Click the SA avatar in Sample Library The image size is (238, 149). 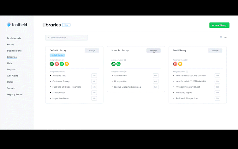pyautogui.click(x=118, y=64)
